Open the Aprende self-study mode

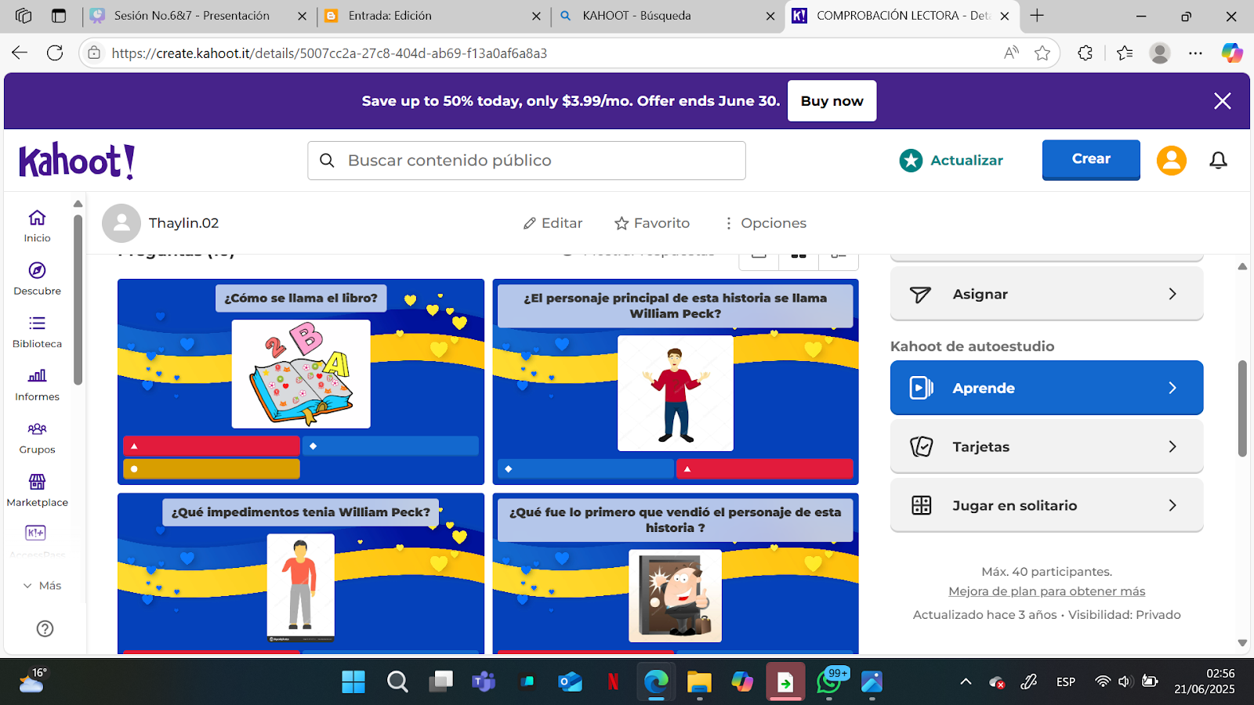click(1046, 388)
